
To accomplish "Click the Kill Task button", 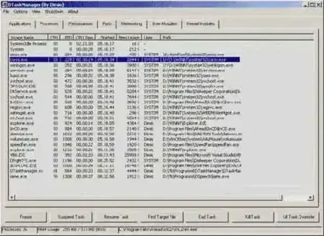I will [x=253, y=217].
